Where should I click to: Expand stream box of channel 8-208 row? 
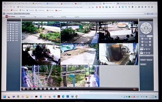(11, 40)
